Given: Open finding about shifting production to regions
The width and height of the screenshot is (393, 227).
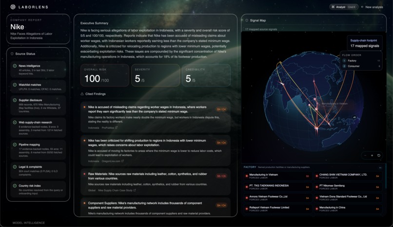Looking at the screenshot, I should tap(156, 151).
